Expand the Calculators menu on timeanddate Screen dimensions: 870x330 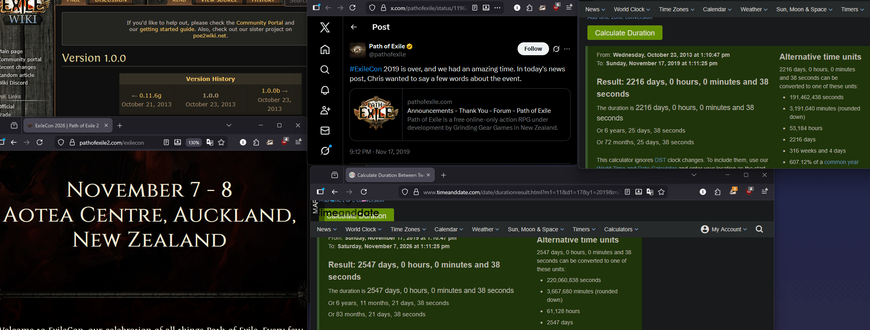pos(621,229)
